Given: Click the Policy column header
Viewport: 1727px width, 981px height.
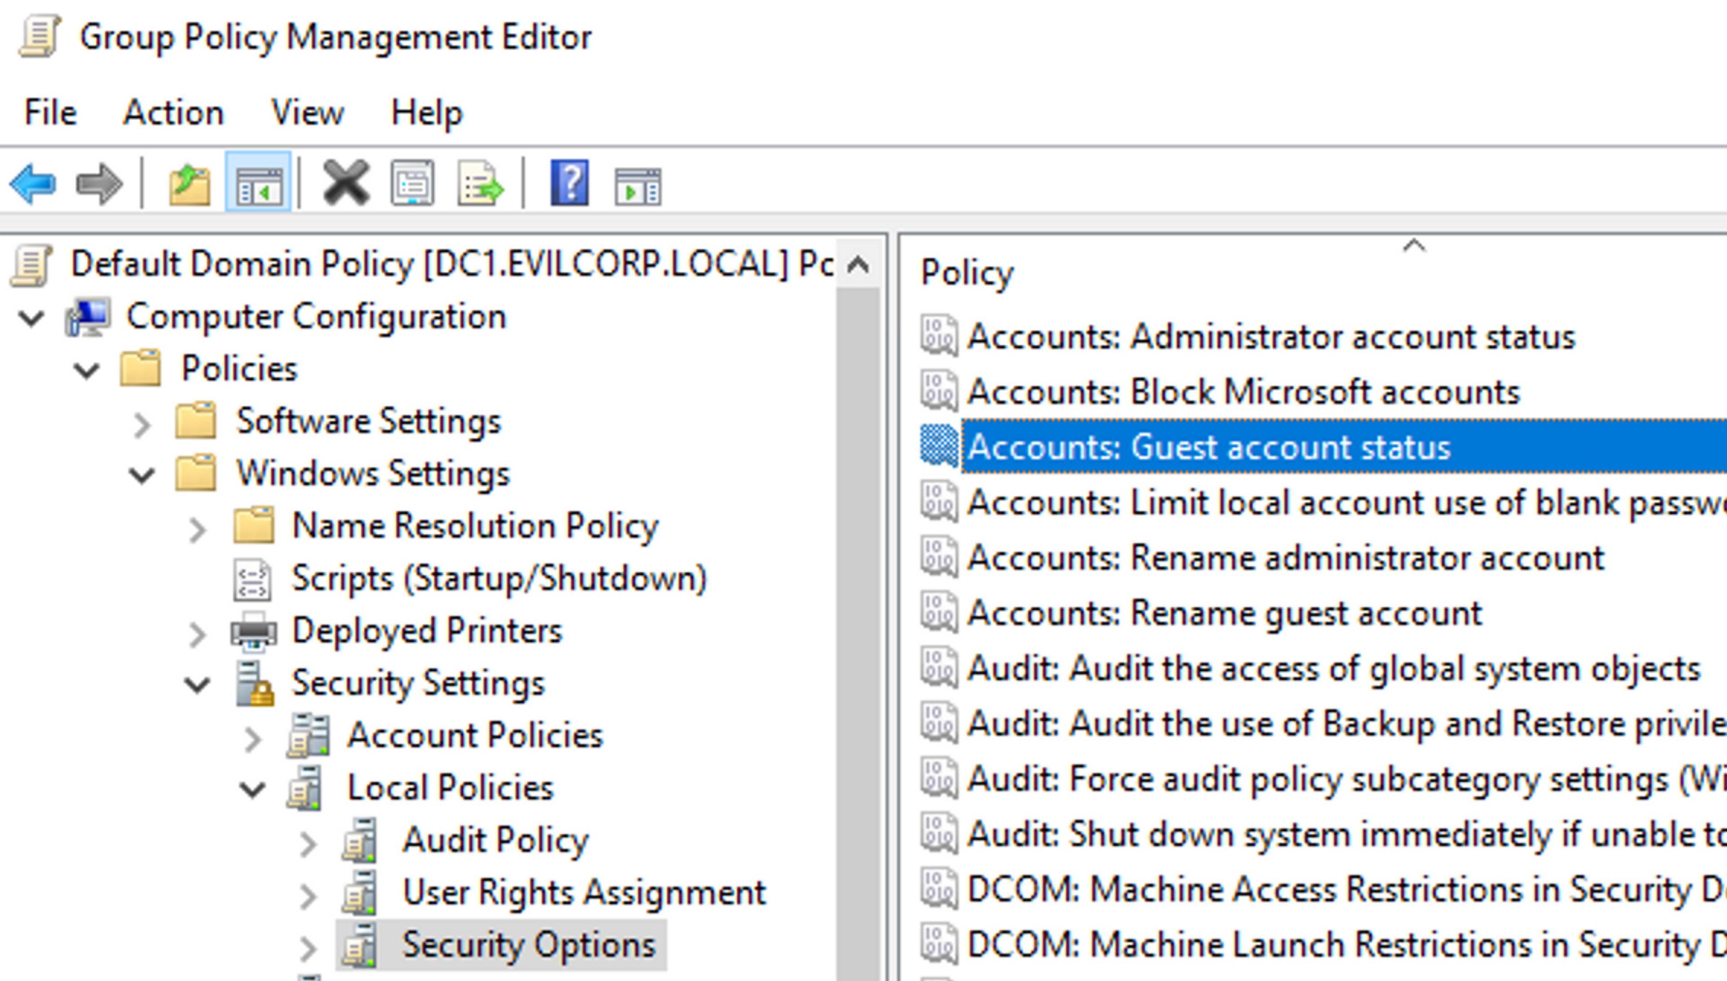Looking at the screenshot, I should [x=967, y=273].
